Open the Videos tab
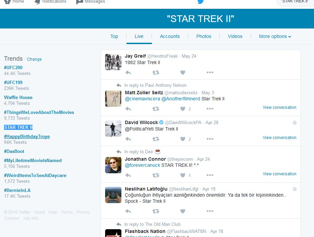The width and height of the screenshot is (314, 237). click(x=235, y=36)
